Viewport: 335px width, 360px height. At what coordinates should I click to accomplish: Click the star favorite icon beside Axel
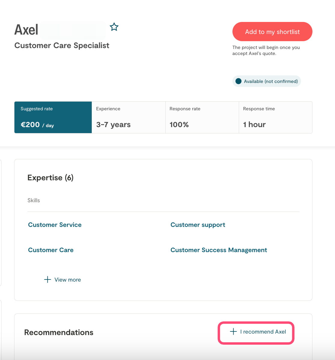(x=114, y=27)
